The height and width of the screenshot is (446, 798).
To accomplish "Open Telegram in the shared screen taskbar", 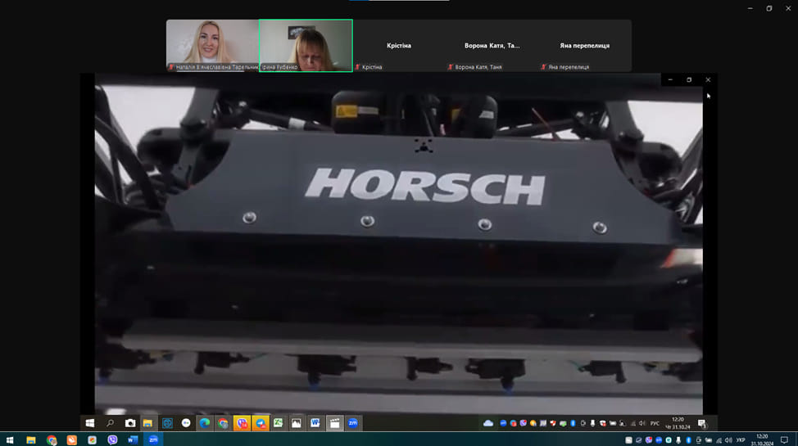I will click(x=261, y=423).
